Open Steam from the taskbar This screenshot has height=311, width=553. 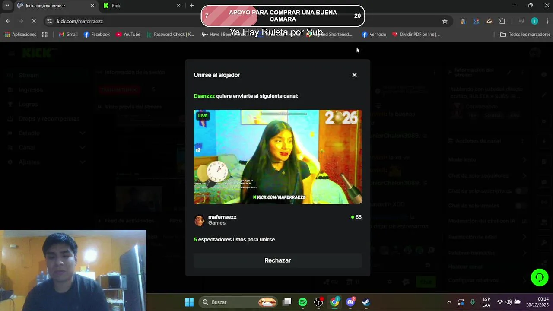click(x=366, y=302)
